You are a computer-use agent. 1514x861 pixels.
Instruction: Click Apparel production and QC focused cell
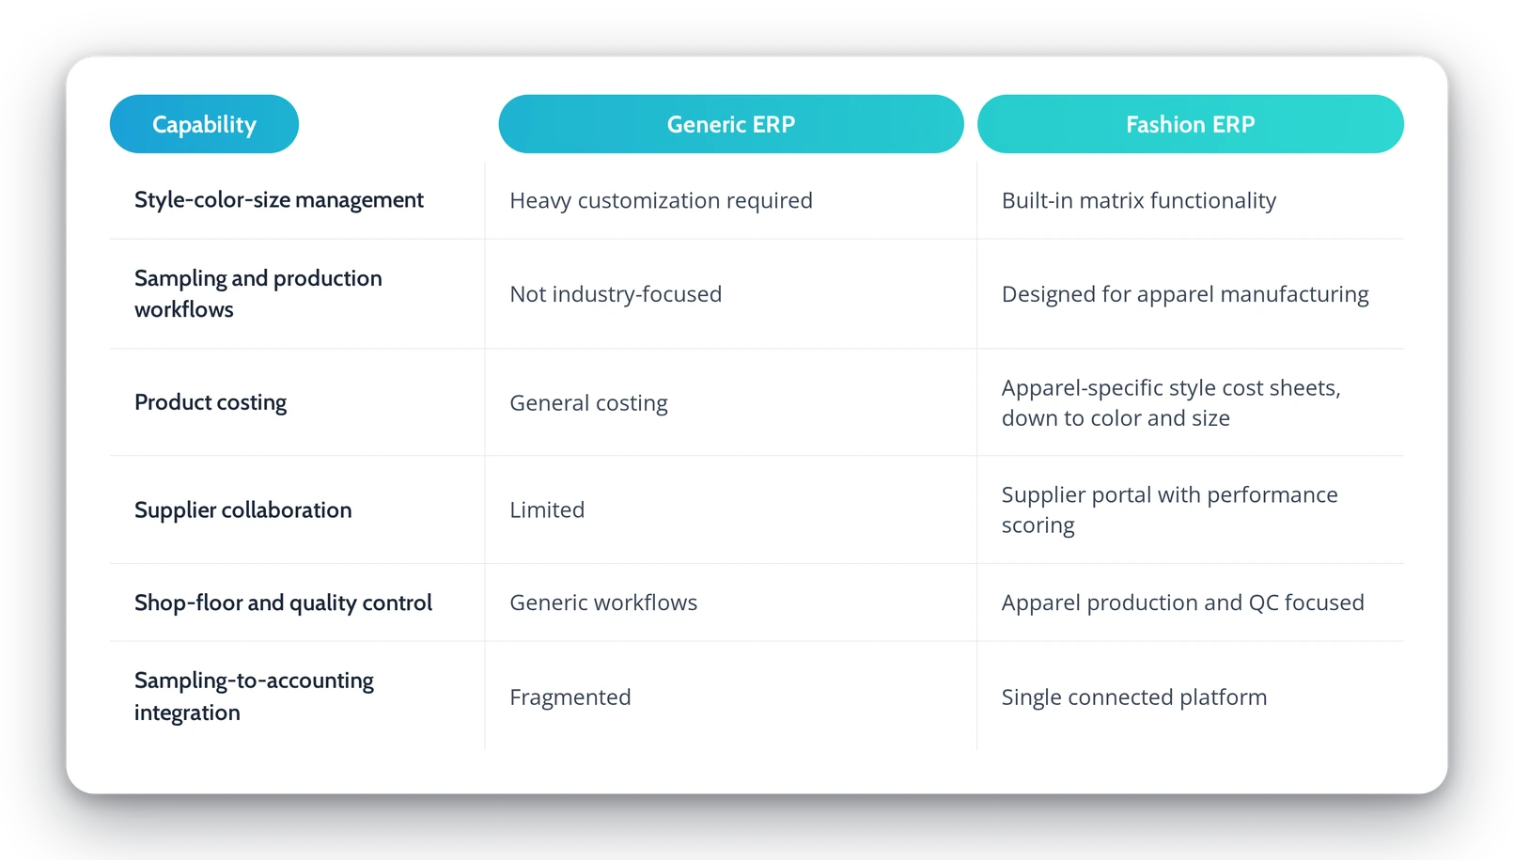pyautogui.click(x=1183, y=603)
